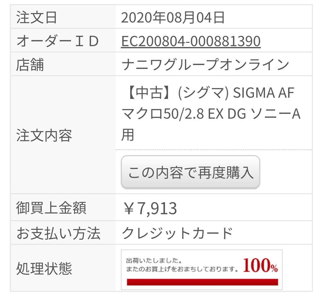Click the 出荷いたしました status message
The width and height of the screenshot is (323, 299).
point(153,261)
